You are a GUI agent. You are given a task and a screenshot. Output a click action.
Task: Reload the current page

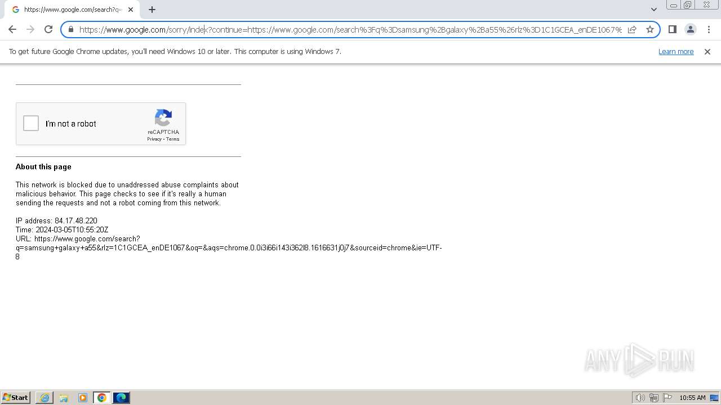point(48,29)
